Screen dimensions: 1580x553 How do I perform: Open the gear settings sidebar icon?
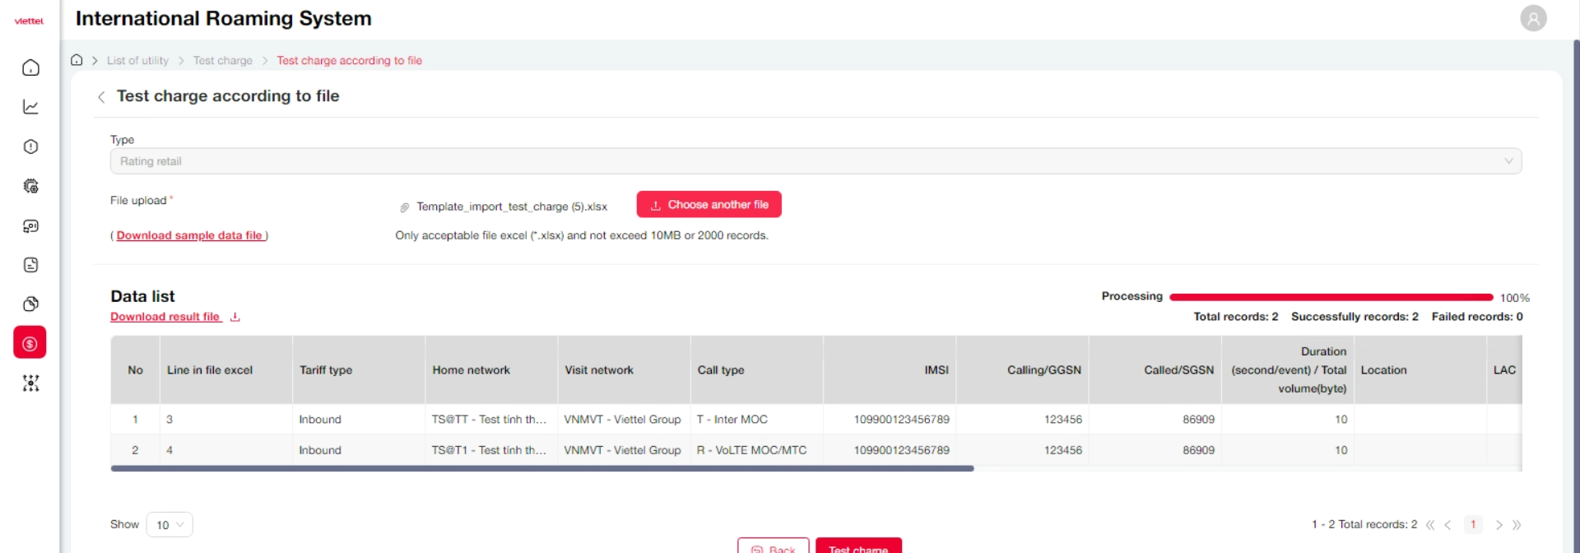pyautogui.click(x=30, y=186)
